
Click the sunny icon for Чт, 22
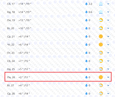(101, 44)
